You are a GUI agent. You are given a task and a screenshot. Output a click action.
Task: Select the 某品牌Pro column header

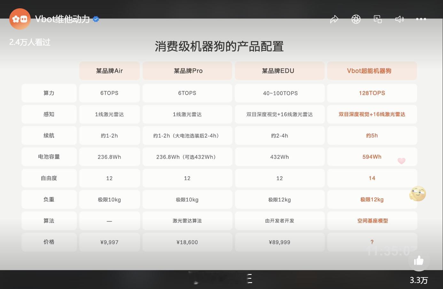point(187,71)
